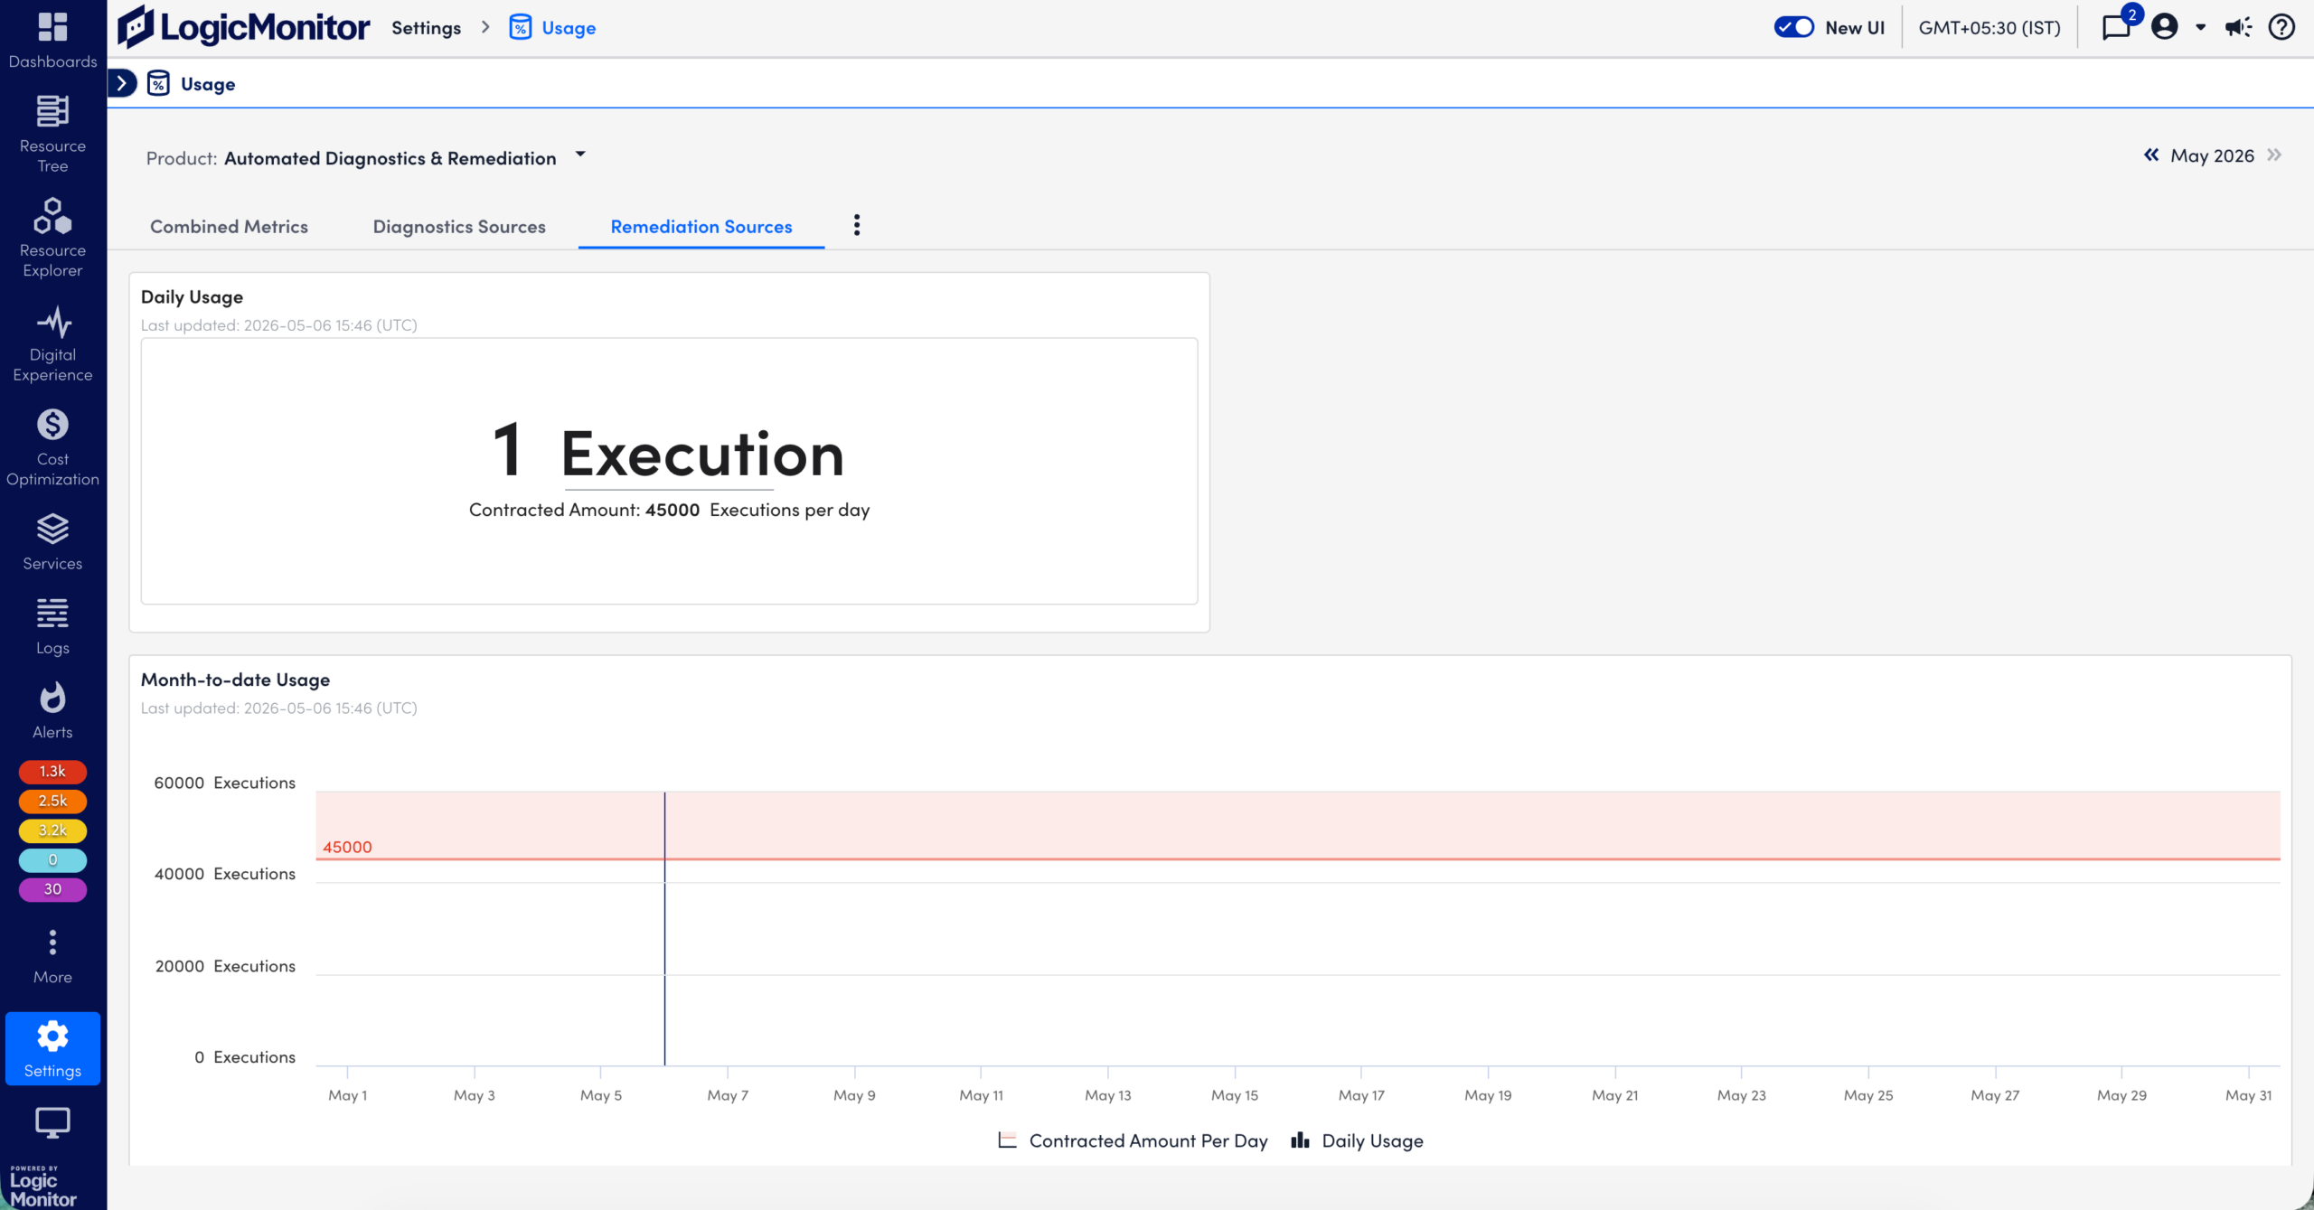Open announcements megaphone icon
The width and height of the screenshot is (2314, 1210).
tap(2238, 27)
